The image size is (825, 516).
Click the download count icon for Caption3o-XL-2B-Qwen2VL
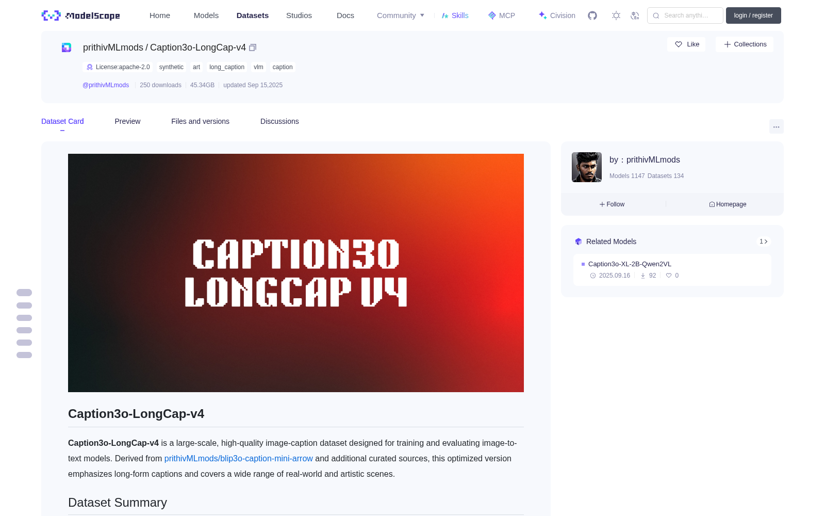click(643, 276)
